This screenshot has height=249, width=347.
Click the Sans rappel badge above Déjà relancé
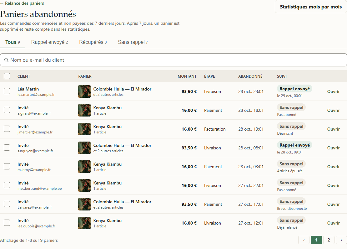pyautogui.click(x=291, y=220)
